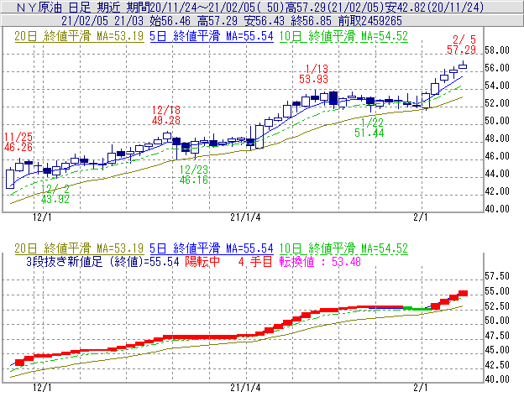Click the 2/1 date label under lower chart
The image size is (524, 397).
[421, 387]
